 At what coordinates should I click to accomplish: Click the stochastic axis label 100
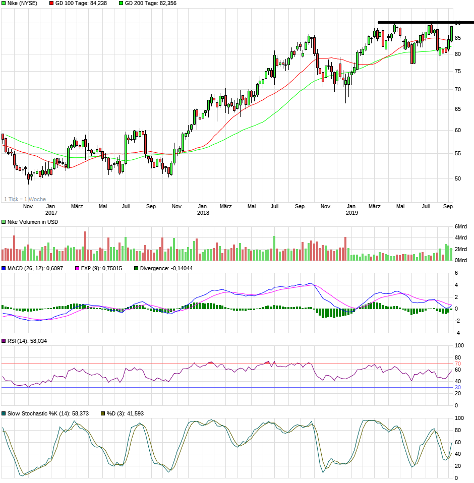[x=459, y=418]
